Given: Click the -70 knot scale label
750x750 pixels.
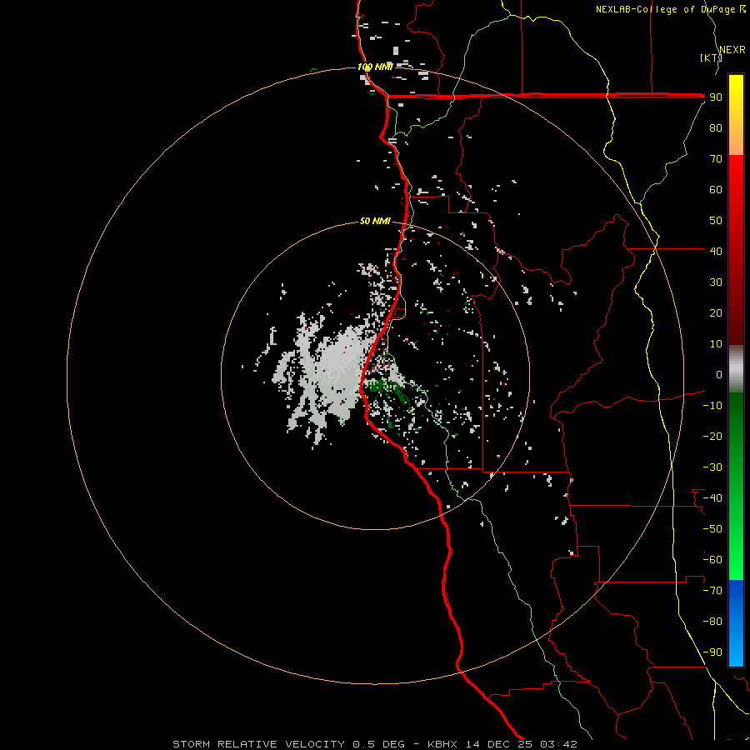Looking at the screenshot, I should click(712, 591).
